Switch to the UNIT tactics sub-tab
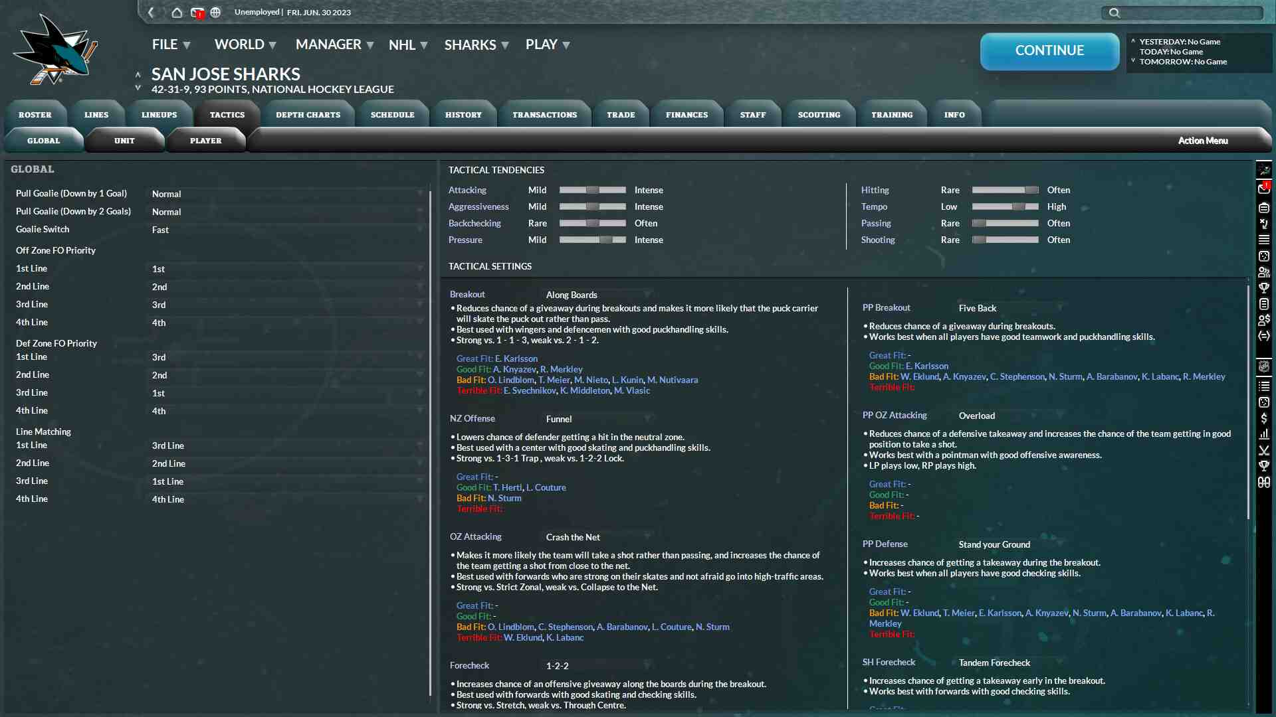 pyautogui.click(x=124, y=141)
